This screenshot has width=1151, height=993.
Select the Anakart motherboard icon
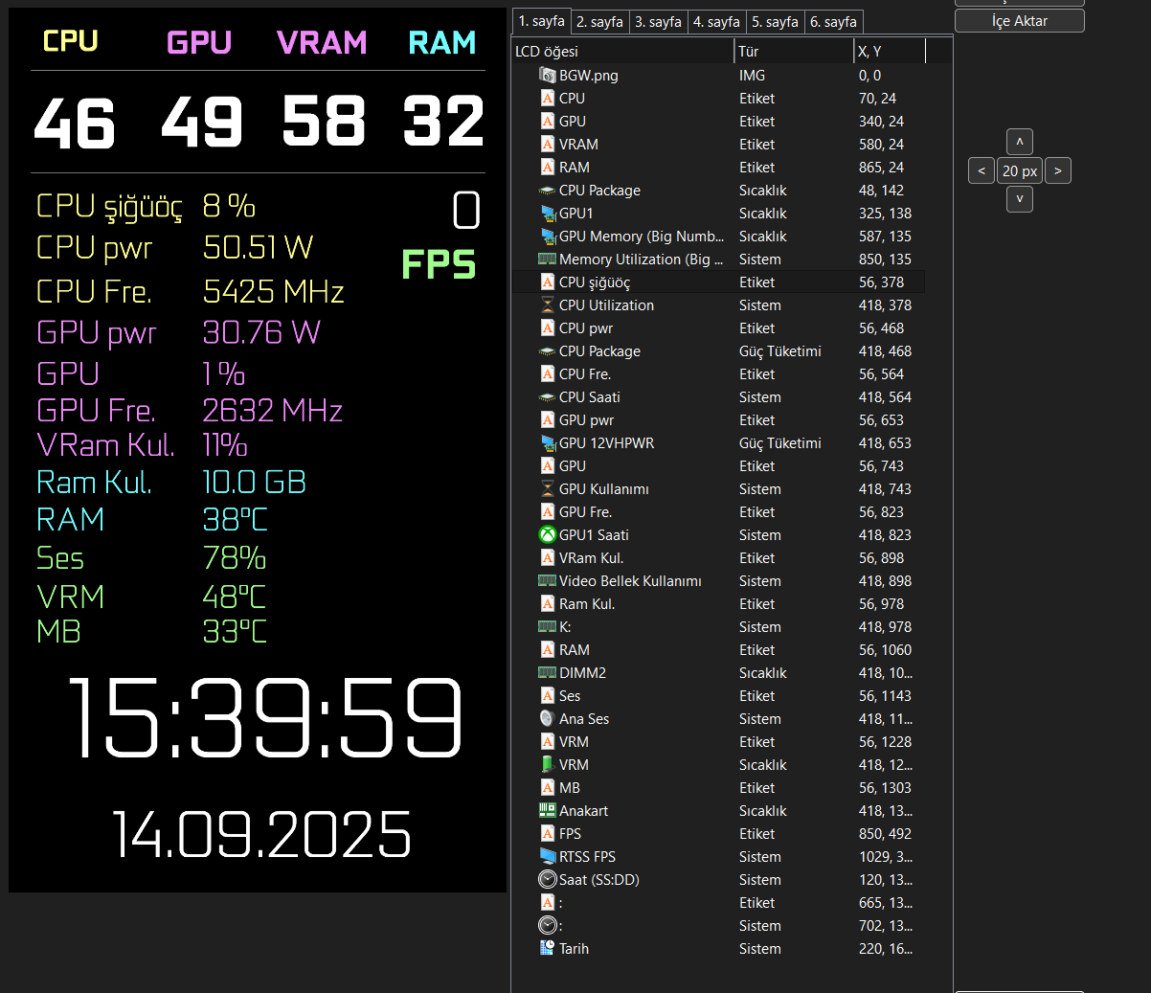click(548, 810)
